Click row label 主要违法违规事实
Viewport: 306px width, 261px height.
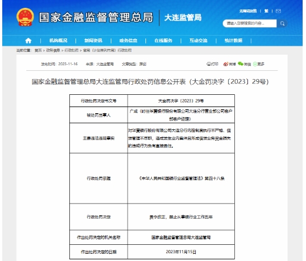(x=99, y=138)
